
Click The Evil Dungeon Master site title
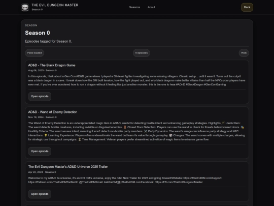click(x=55, y=5)
